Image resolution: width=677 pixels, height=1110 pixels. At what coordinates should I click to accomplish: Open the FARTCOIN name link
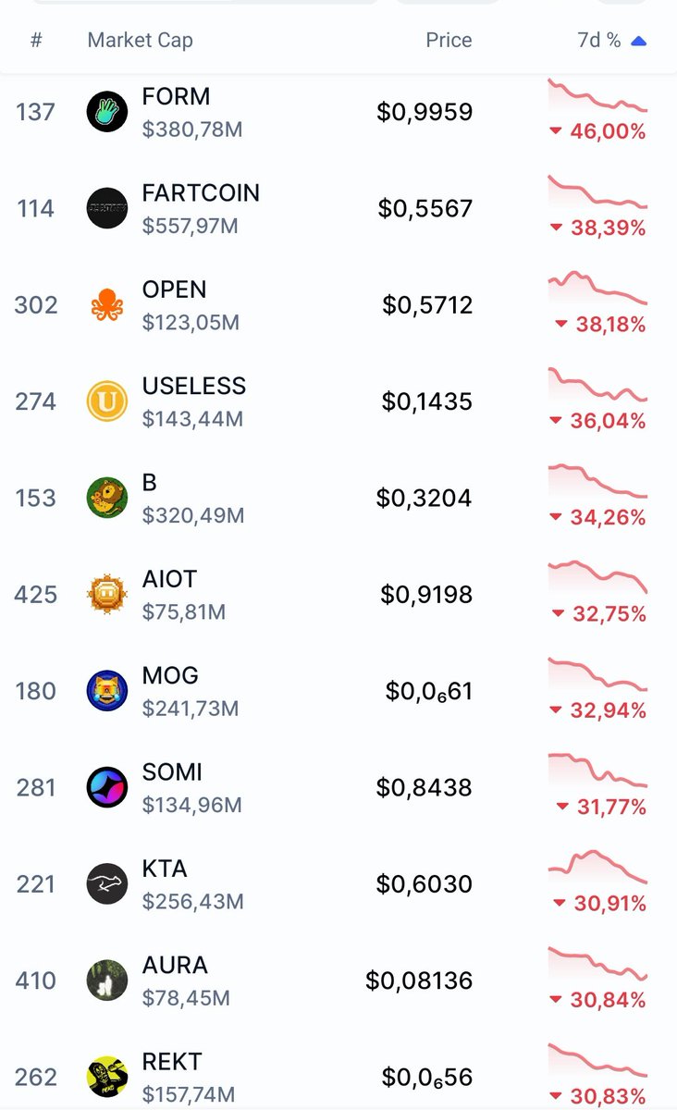tap(201, 193)
